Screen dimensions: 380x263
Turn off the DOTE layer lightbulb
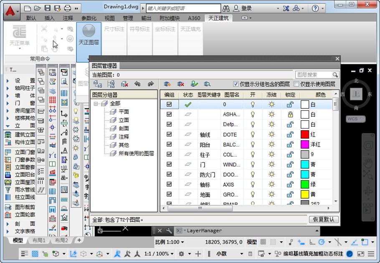tap(253, 134)
